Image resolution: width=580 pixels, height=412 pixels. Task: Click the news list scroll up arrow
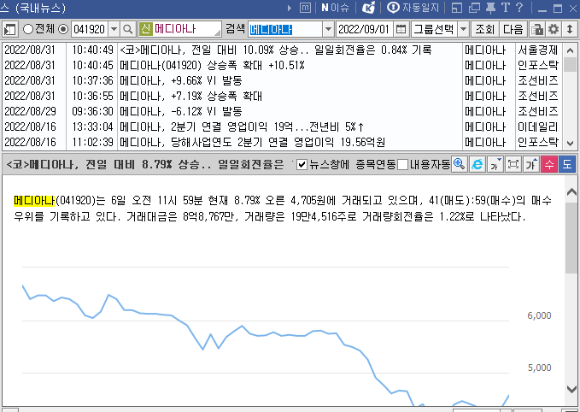pyautogui.click(x=570, y=50)
